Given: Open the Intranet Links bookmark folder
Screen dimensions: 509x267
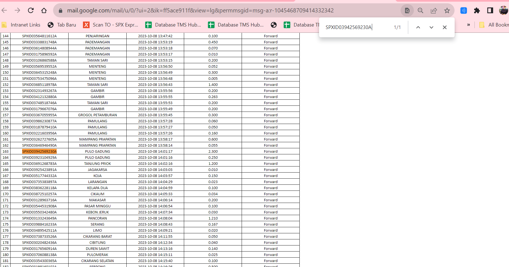Looking at the screenshot, I should tap(21, 25).
